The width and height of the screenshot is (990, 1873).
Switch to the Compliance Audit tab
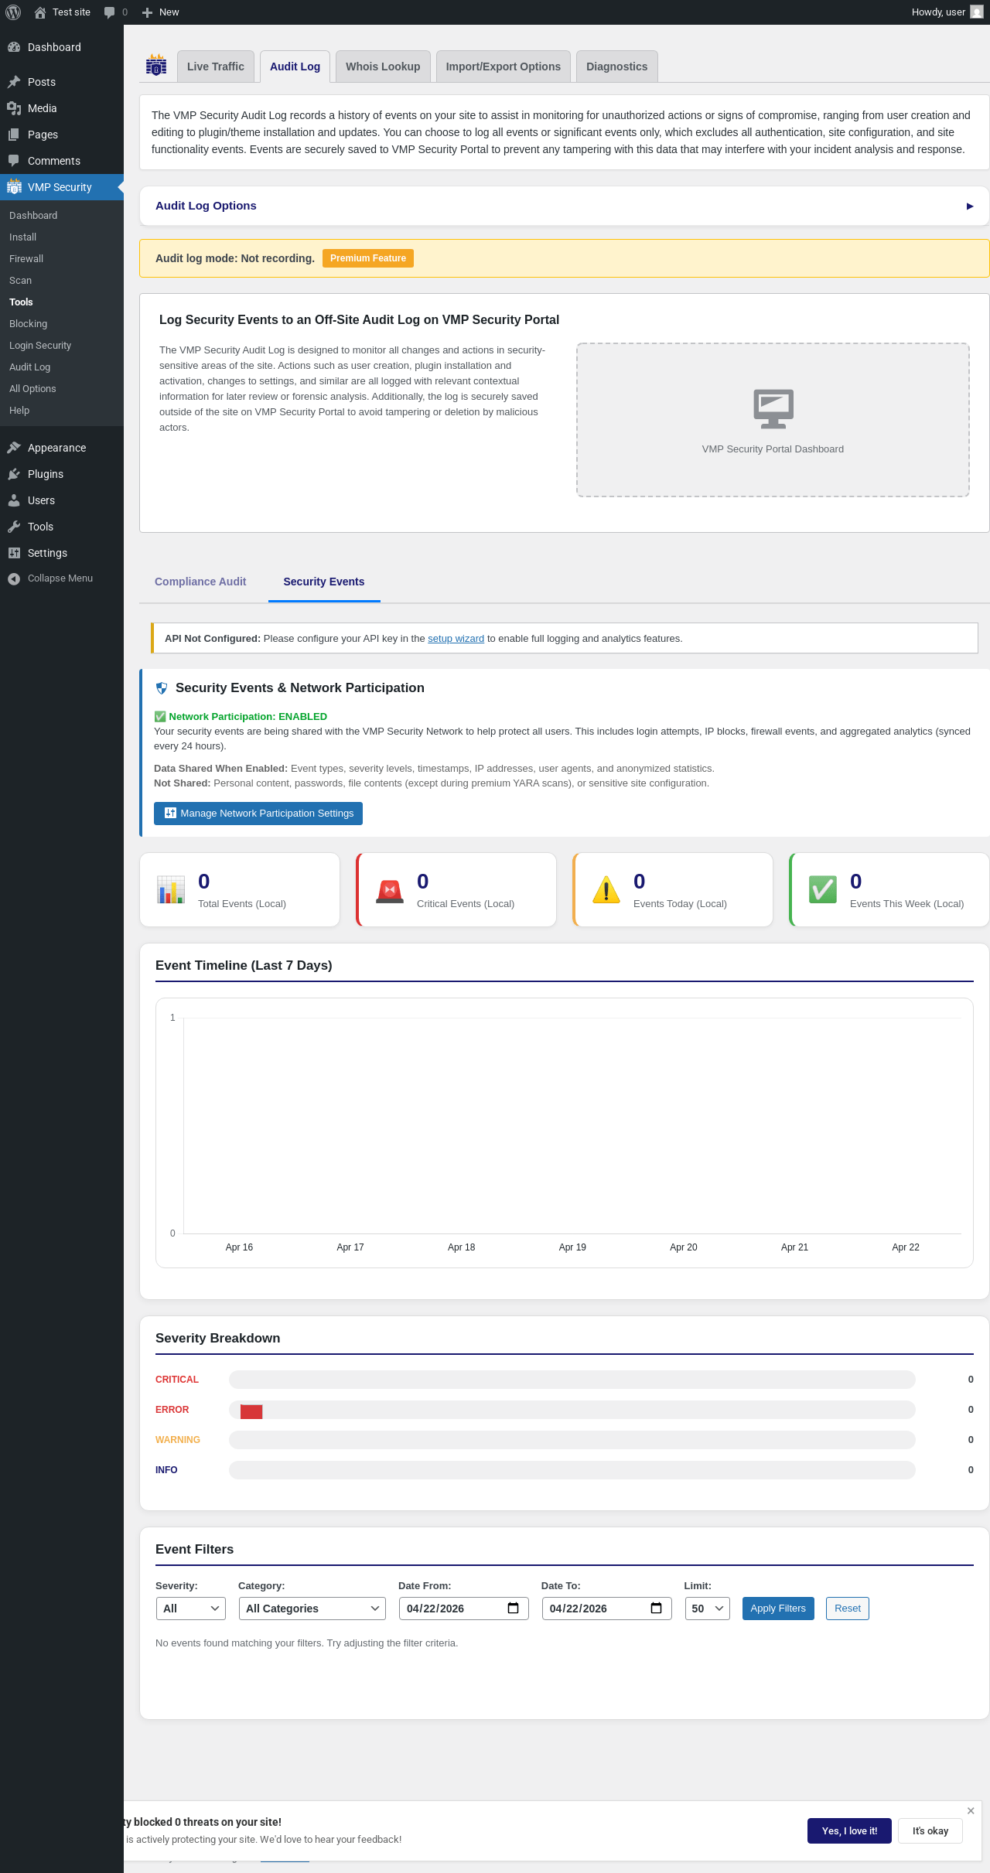pos(200,582)
